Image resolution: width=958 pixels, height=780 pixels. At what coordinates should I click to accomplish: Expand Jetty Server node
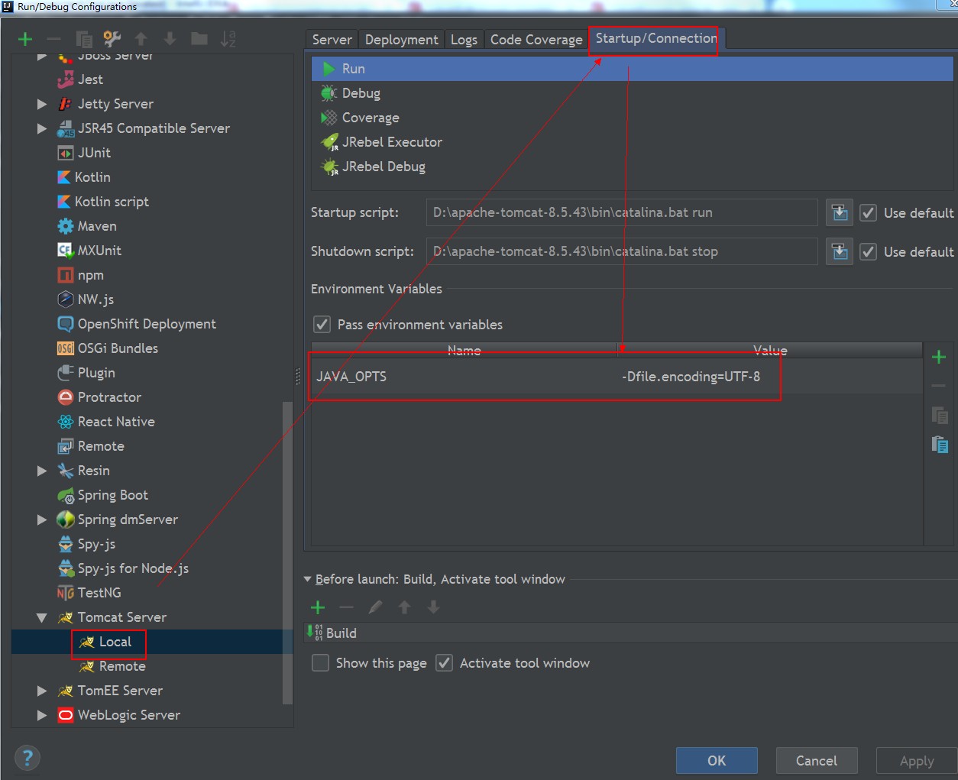pyautogui.click(x=42, y=104)
